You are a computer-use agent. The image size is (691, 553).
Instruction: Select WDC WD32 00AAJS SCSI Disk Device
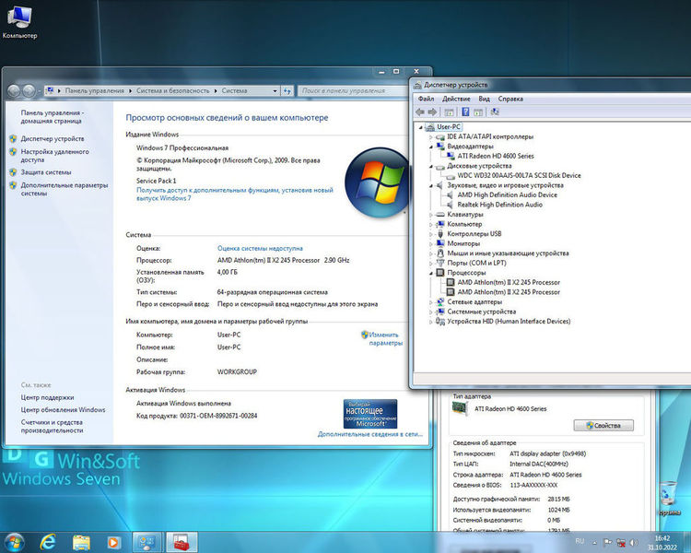[x=519, y=175]
